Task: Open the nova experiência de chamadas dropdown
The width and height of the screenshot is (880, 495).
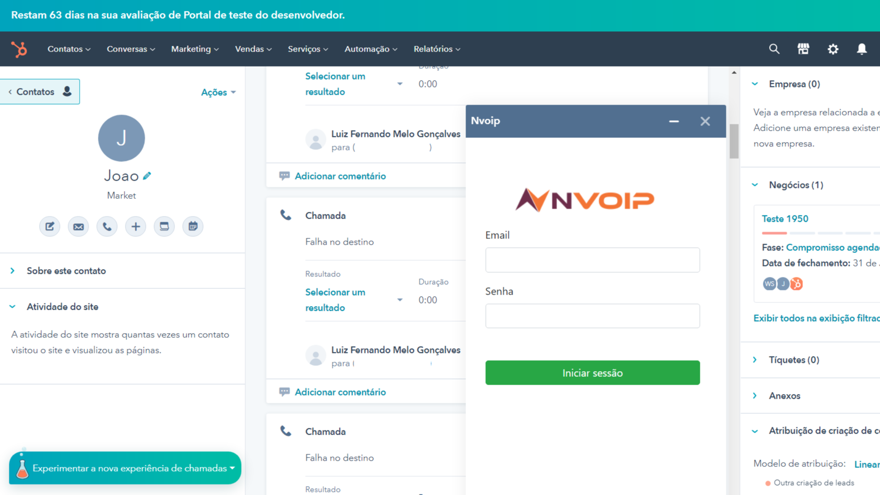Action: click(125, 468)
